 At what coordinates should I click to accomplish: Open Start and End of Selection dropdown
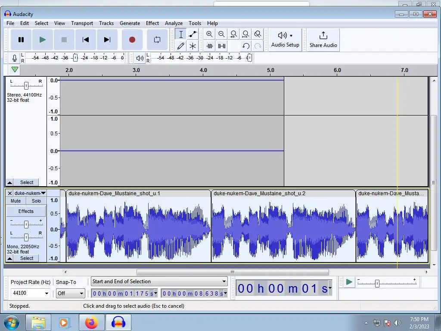[x=159, y=281]
